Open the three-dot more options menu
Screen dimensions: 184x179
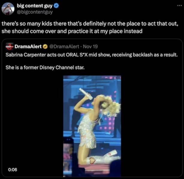tap(177, 6)
